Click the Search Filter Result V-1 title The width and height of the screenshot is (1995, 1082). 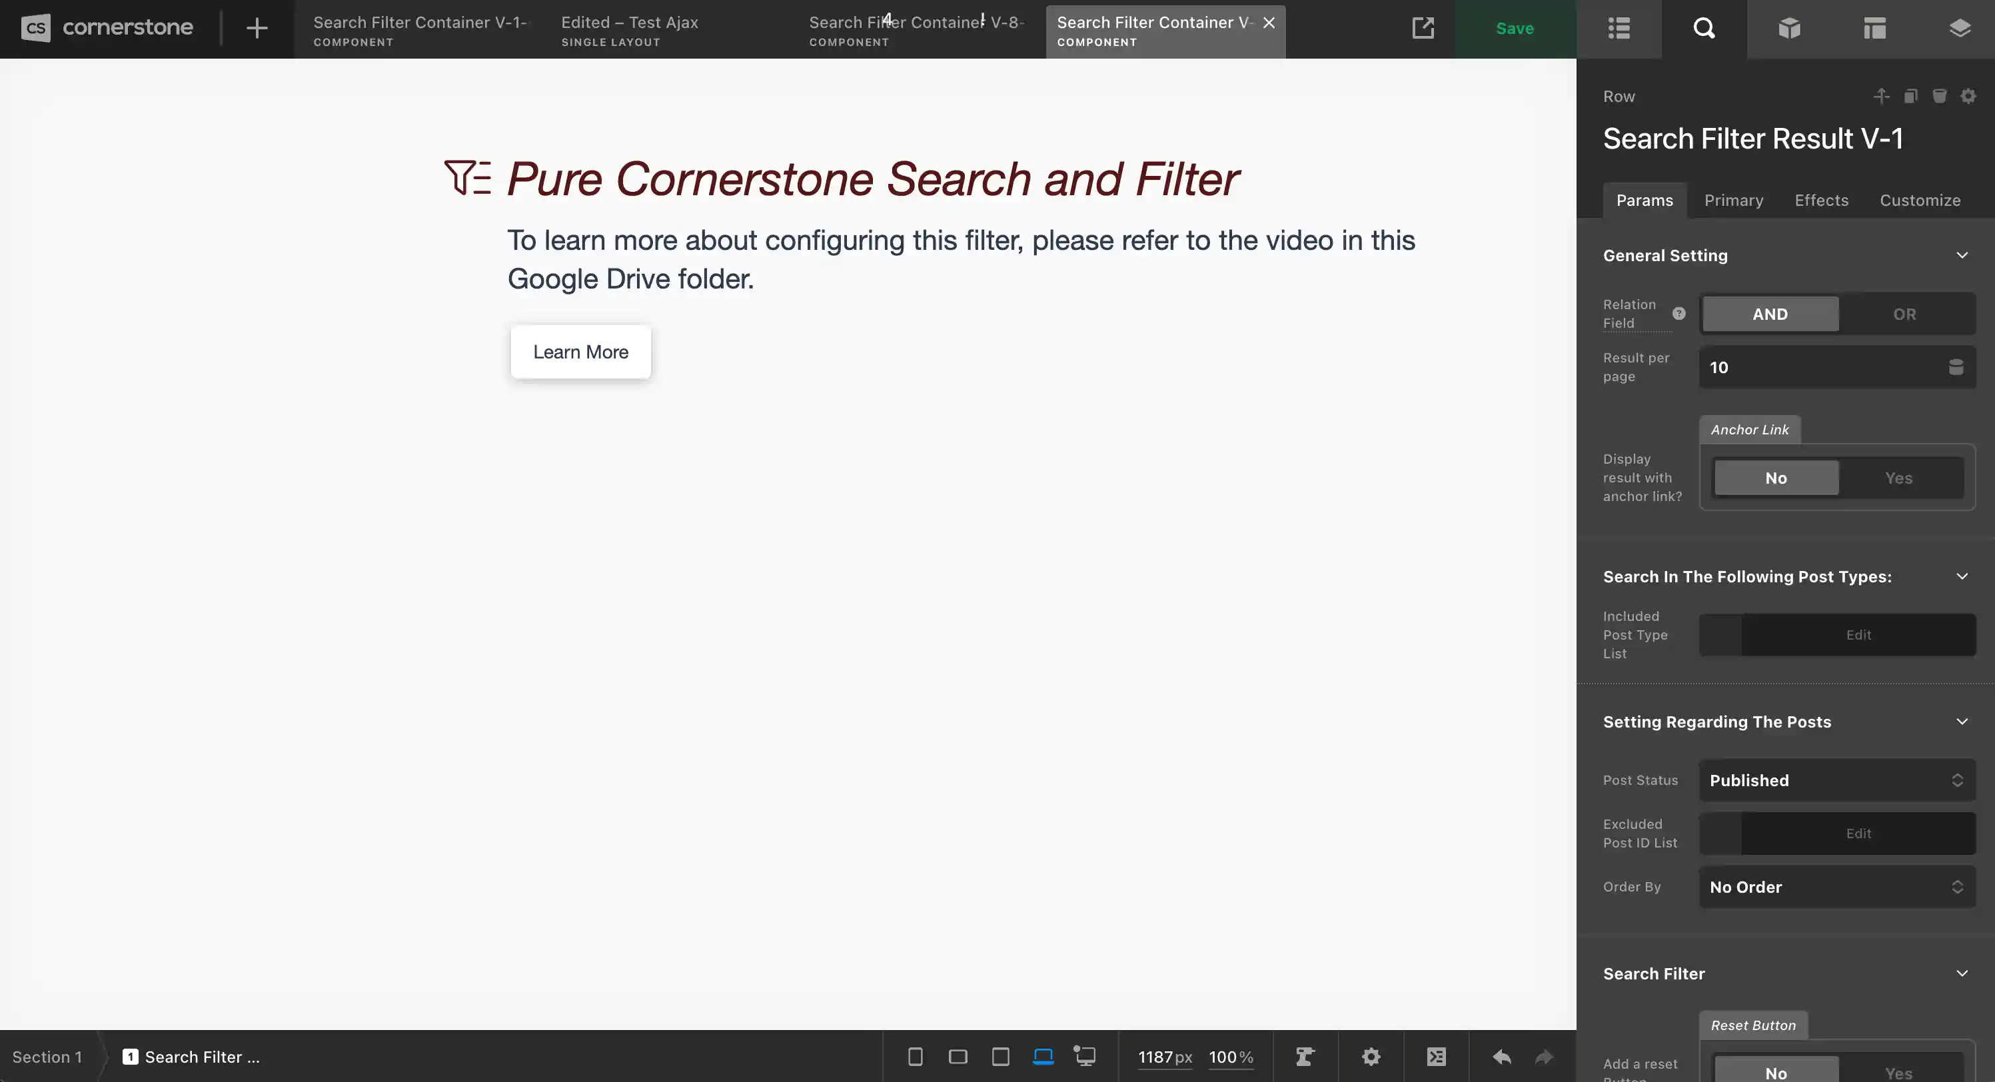pyautogui.click(x=1752, y=139)
